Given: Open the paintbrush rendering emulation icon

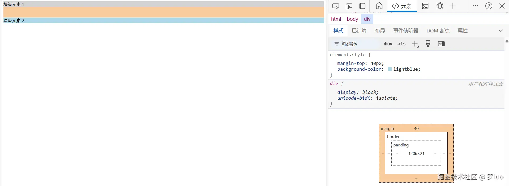Looking at the screenshot, I should (428, 44).
